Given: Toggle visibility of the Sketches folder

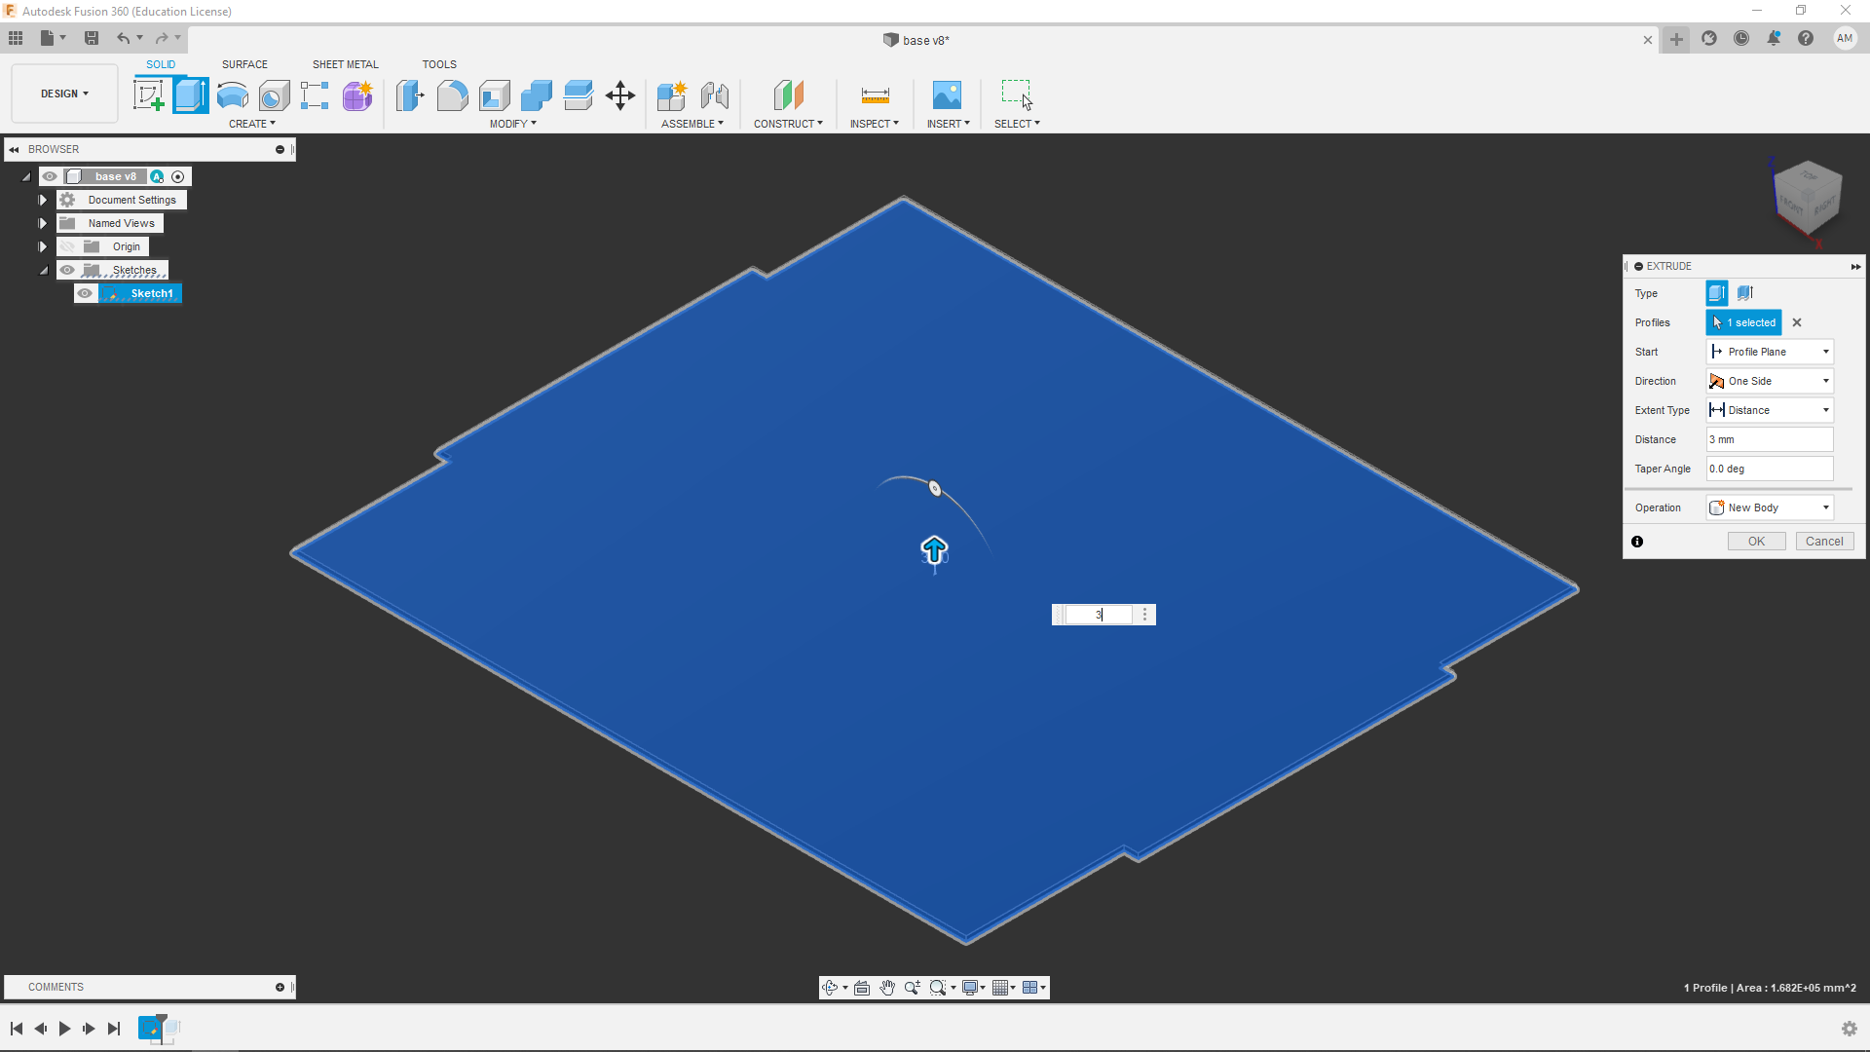Looking at the screenshot, I should click(x=67, y=270).
